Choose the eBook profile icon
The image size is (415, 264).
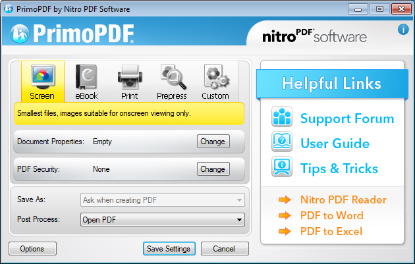point(86,77)
